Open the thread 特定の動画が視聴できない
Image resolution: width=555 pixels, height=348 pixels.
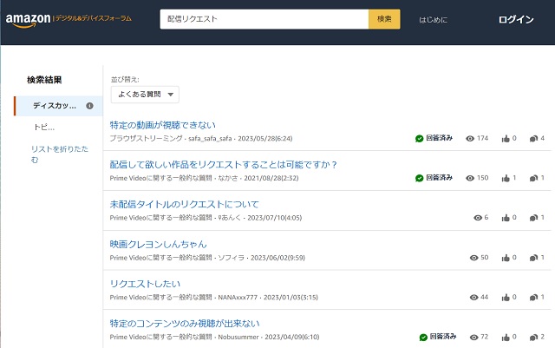point(162,125)
